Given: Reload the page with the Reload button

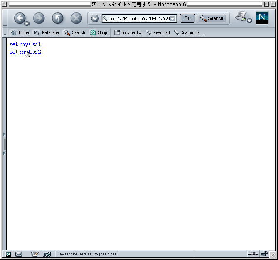Looking at the screenshot, I should [x=58, y=18].
